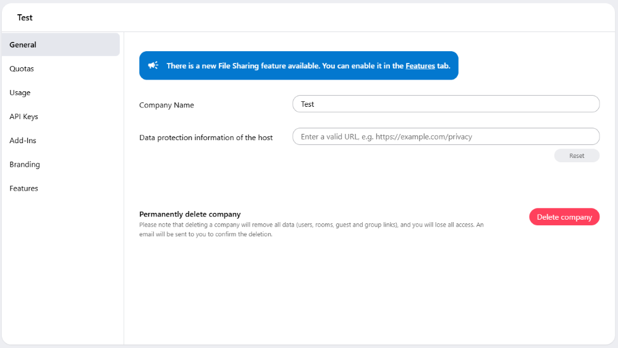Viewport: 618px width, 348px height.
Task: Click the Data protection information label
Action: click(x=206, y=138)
